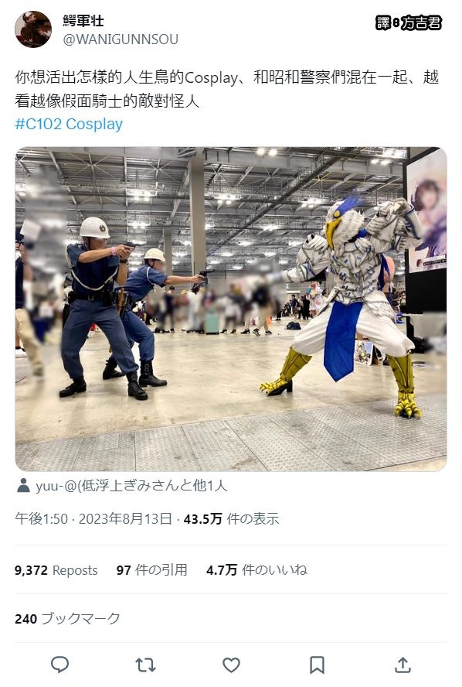Open the cosplay photo in full view

click(x=231, y=309)
